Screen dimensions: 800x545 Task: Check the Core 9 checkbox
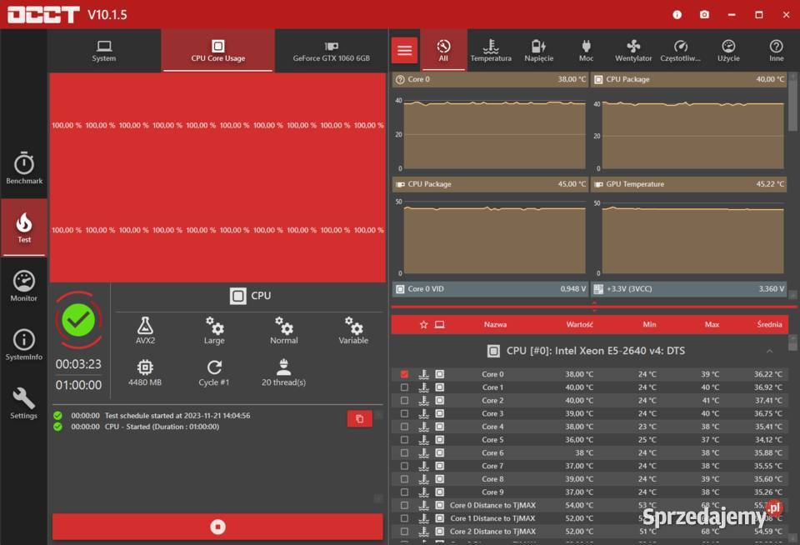coord(405,492)
